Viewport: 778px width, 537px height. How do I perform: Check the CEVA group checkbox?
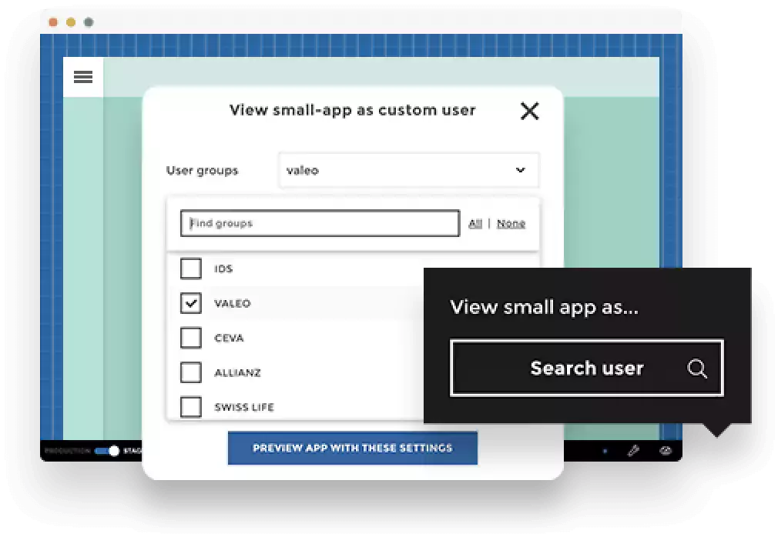point(190,338)
